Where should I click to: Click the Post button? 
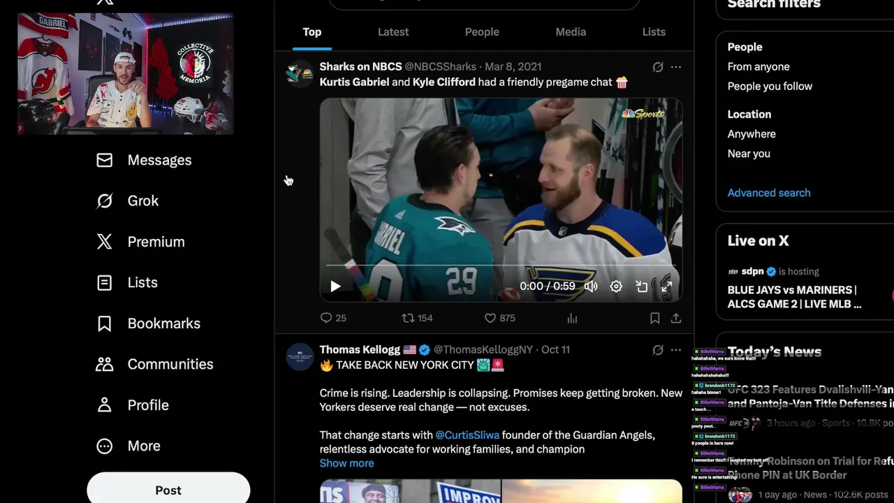pyautogui.click(x=168, y=490)
